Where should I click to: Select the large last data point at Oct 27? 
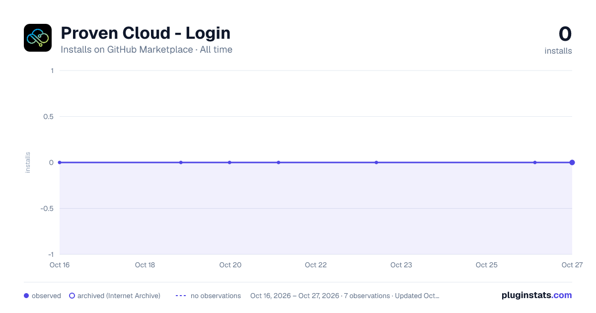pyautogui.click(x=572, y=162)
